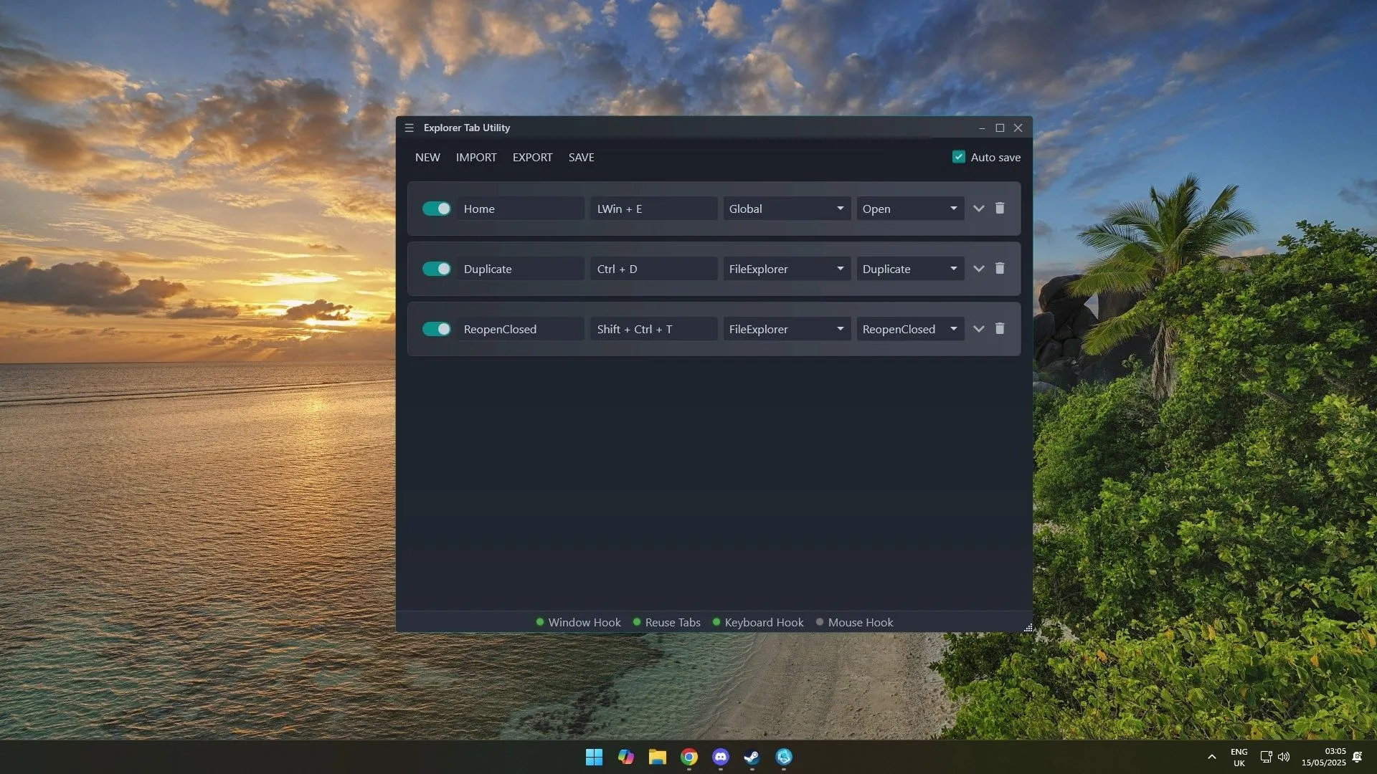The image size is (1377, 774).
Task: Delete the Duplicate hotkey profile
Action: point(1000,269)
